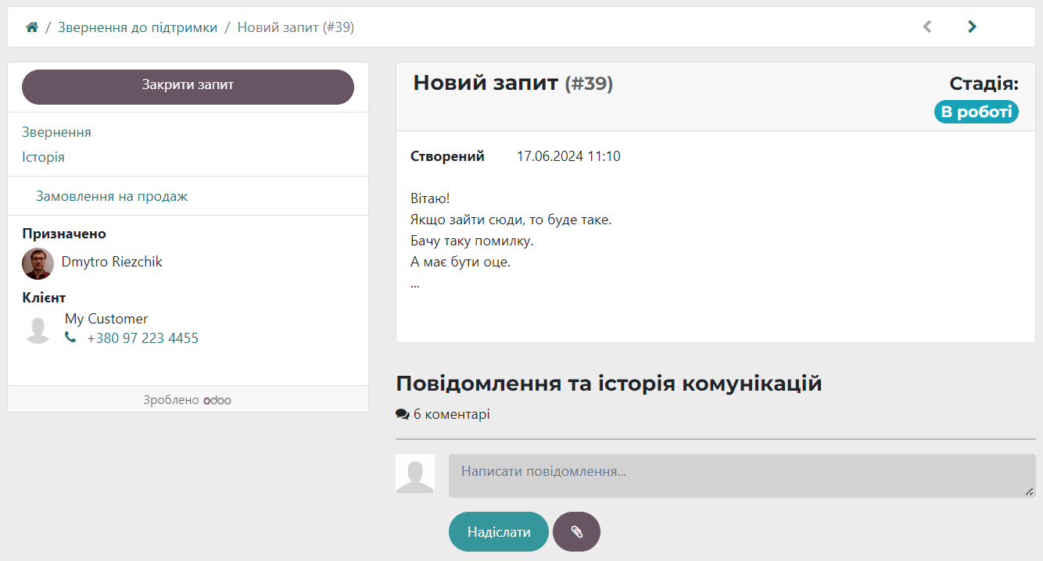Jump to the Звернення section
The height and width of the screenshot is (561, 1043).
point(56,132)
